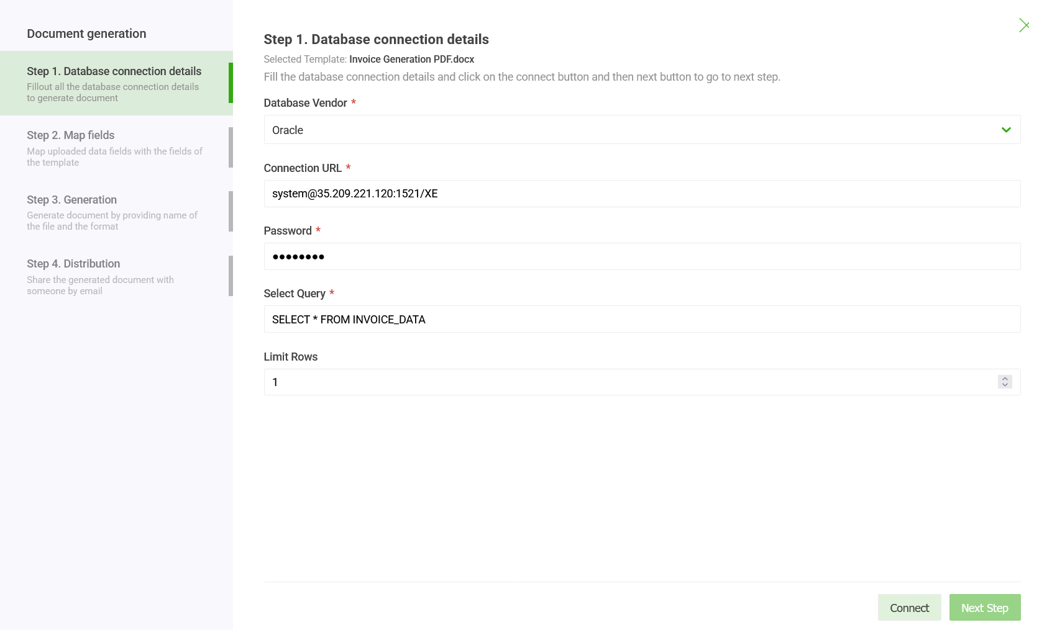The height and width of the screenshot is (630, 1052).
Task: Open the Database Vendor dropdown chevron
Action: (1005, 130)
